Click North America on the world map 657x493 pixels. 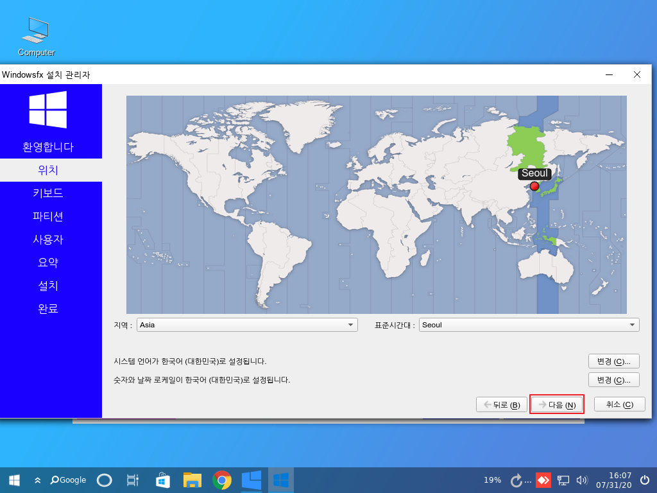tap(210, 168)
